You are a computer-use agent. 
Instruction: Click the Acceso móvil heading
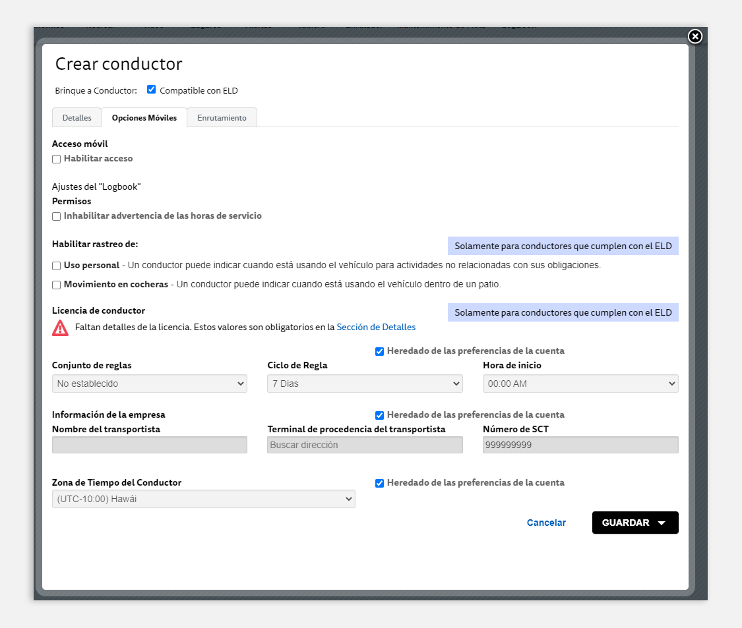click(x=80, y=144)
